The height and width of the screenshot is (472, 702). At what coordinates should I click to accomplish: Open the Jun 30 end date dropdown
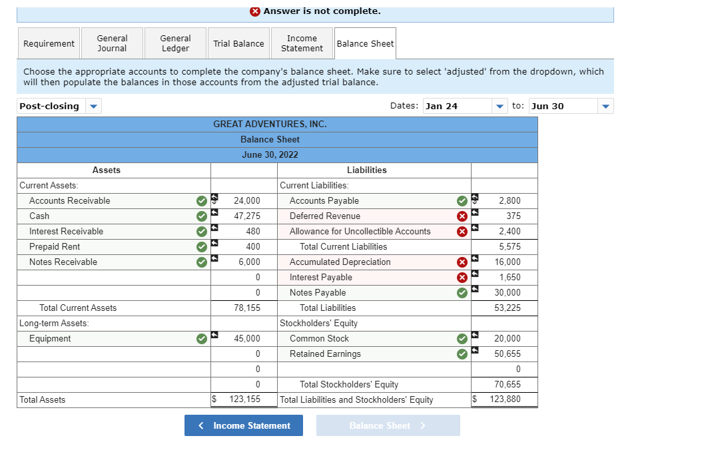[605, 107]
